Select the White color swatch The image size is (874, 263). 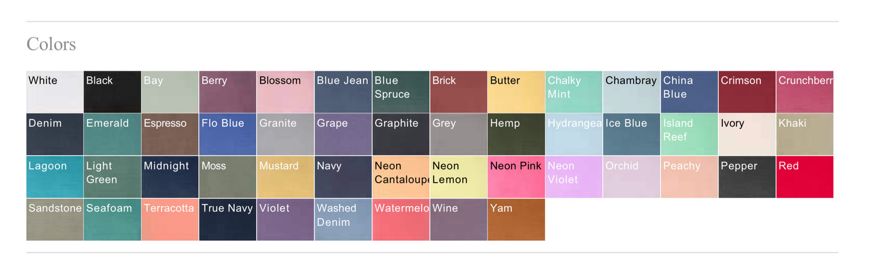click(x=54, y=92)
